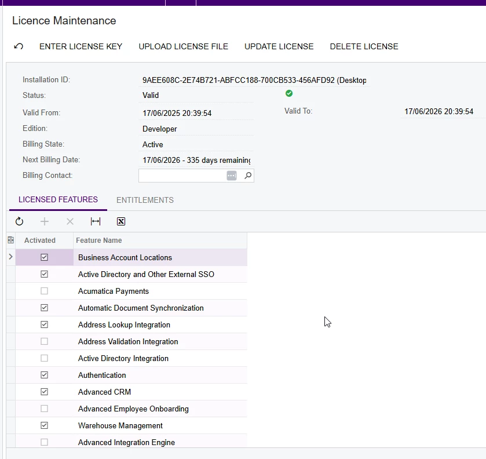Click UPDATE LICENSE button
The image size is (486, 459).
pyautogui.click(x=279, y=46)
